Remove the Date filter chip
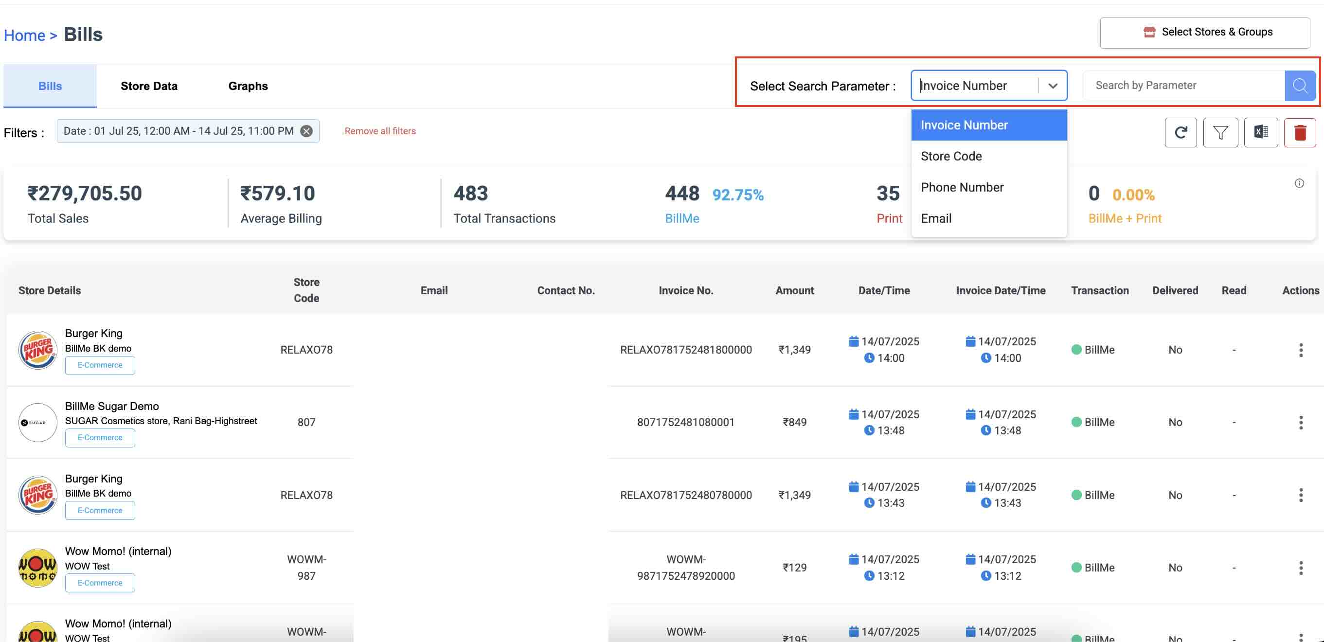 pyautogui.click(x=306, y=131)
